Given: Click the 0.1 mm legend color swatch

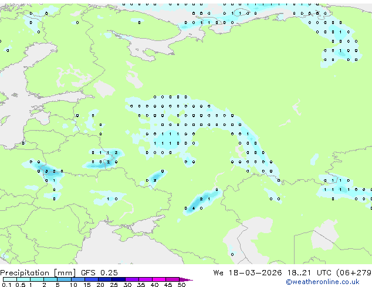Looking at the screenshot, I should pyautogui.click(x=10, y=279).
